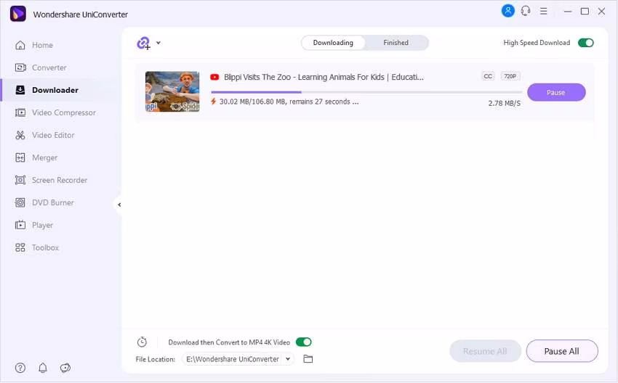Open Converter from the sidebar
The height and width of the screenshot is (383, 618).
coord(49,67)
